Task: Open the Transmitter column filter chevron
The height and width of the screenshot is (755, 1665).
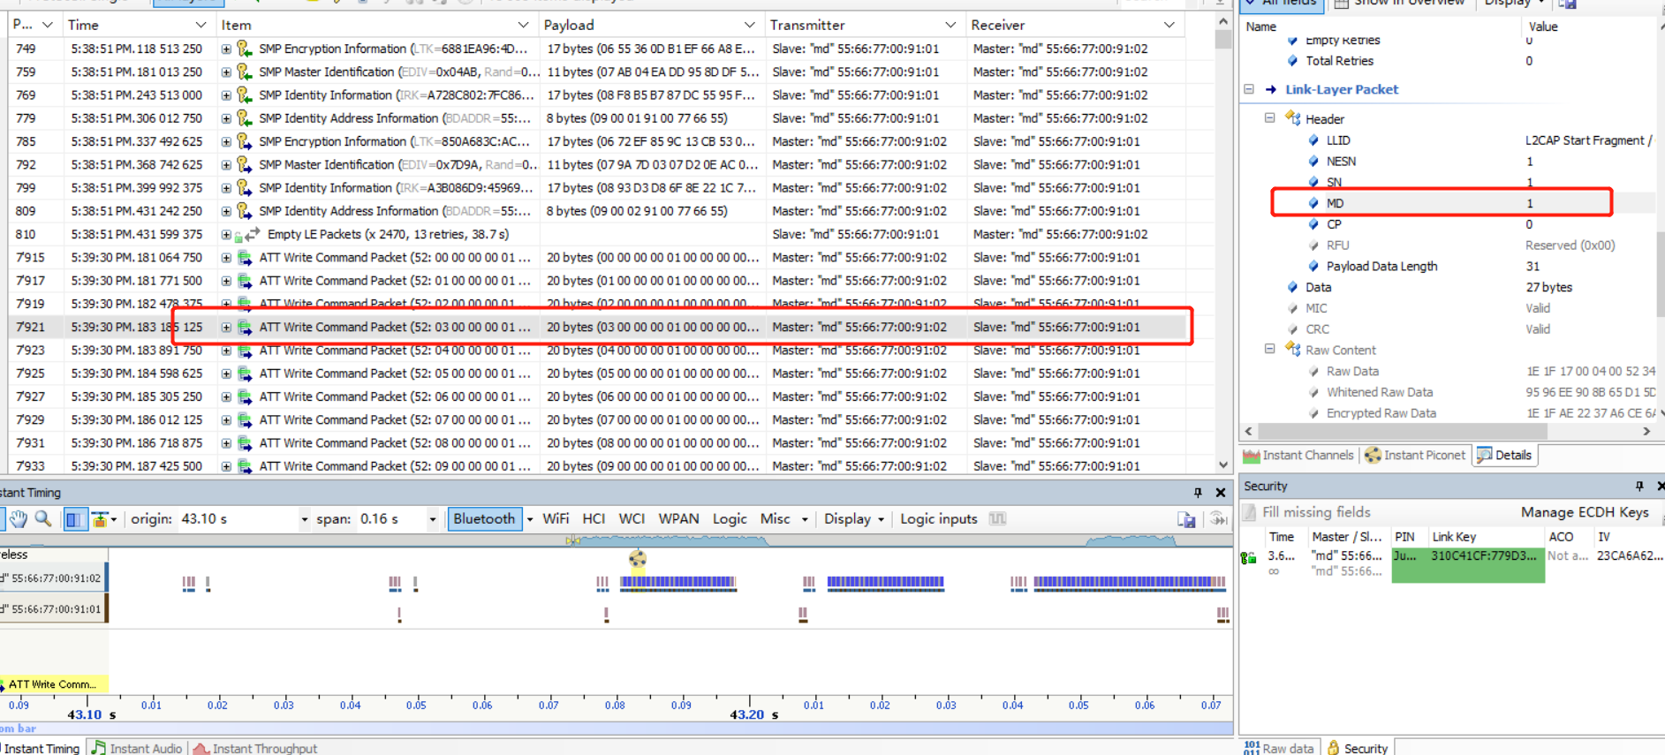Action: click(x=950, y=25)
